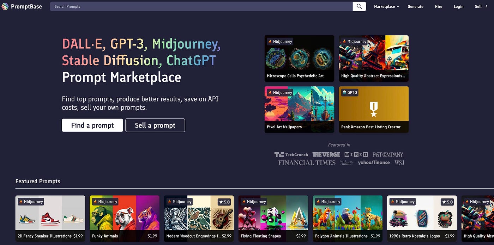The height and width of the screenshot is (245, 494).
Task: Open the Generate menu item
Action: tap(415, 6)
